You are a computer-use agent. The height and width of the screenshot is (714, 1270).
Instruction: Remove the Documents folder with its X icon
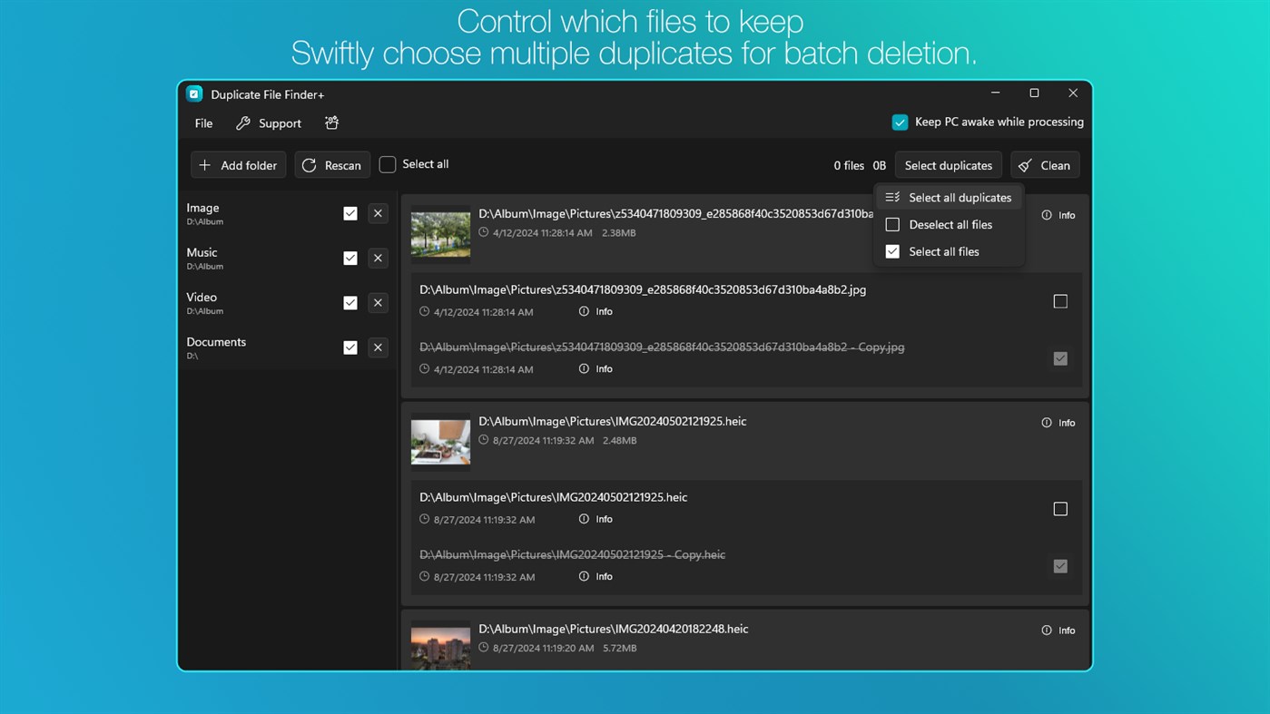(x=378, y=347)
